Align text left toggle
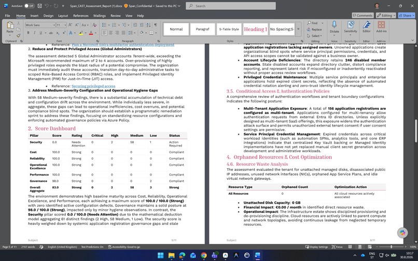Viewport: 418px width, 261px height. click(104, 33)
